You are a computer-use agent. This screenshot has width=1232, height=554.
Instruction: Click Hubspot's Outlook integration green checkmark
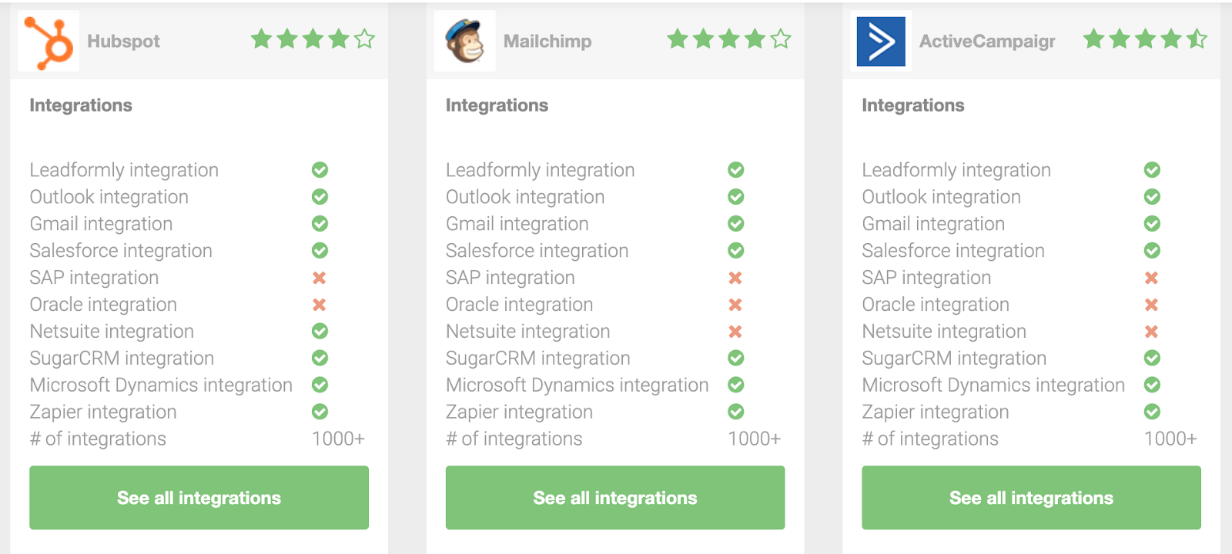(320, 196)
